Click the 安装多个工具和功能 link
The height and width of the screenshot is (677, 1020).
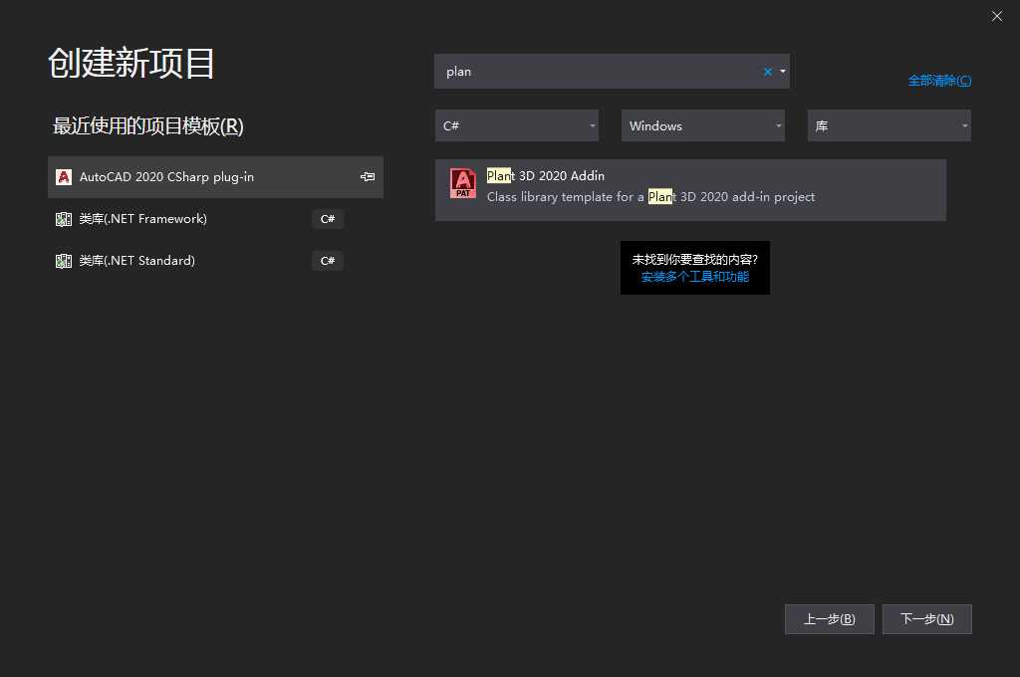[694, 277]
